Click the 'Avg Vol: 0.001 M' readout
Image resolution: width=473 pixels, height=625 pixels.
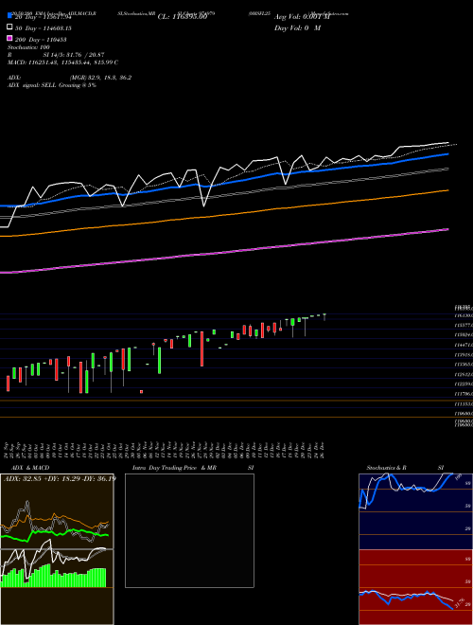(x=302, y=17)
